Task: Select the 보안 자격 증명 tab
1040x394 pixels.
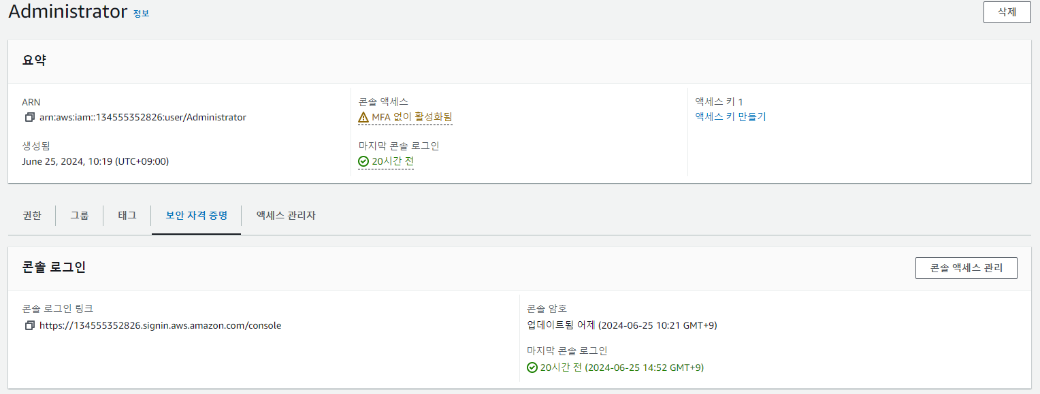Action: 196,215
